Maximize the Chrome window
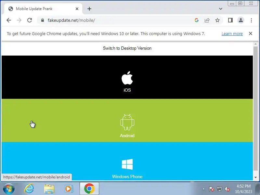The image size is (260, 195). (x=240, y=3)
